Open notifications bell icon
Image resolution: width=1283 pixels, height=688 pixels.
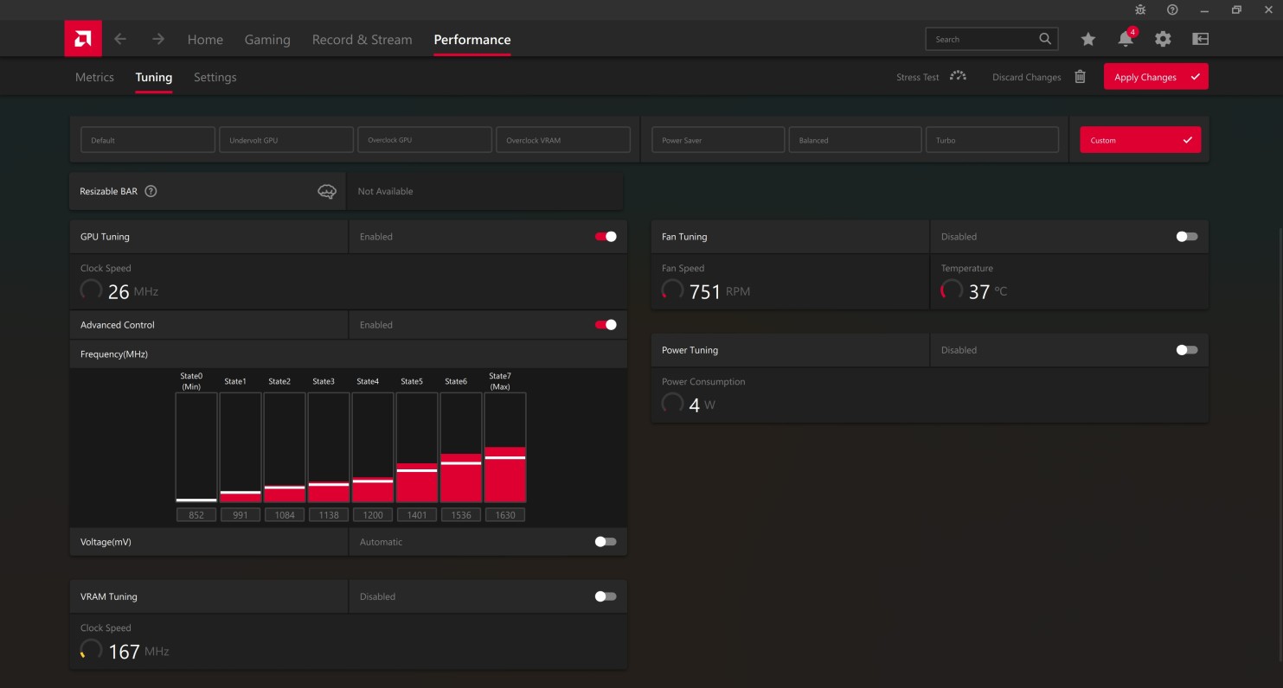pos(1126,39)
